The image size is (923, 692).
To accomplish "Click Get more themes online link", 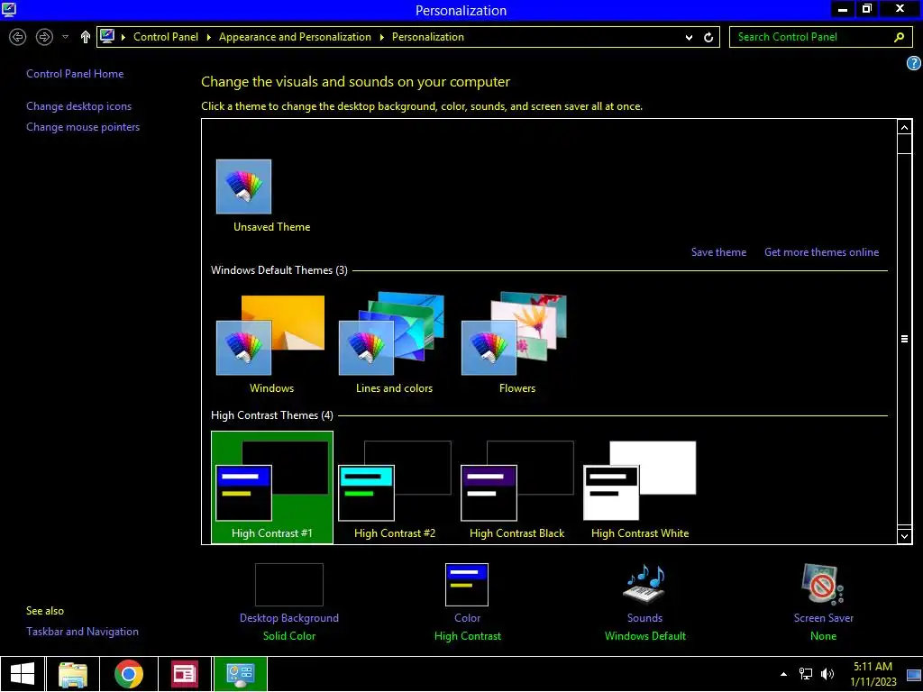I will pyautogui.click(x=822, y=252).
